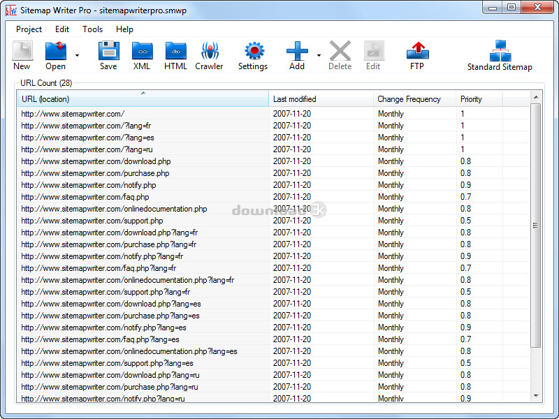Click the Sitemap Writer Pro title bar icon

click(11, 10)
